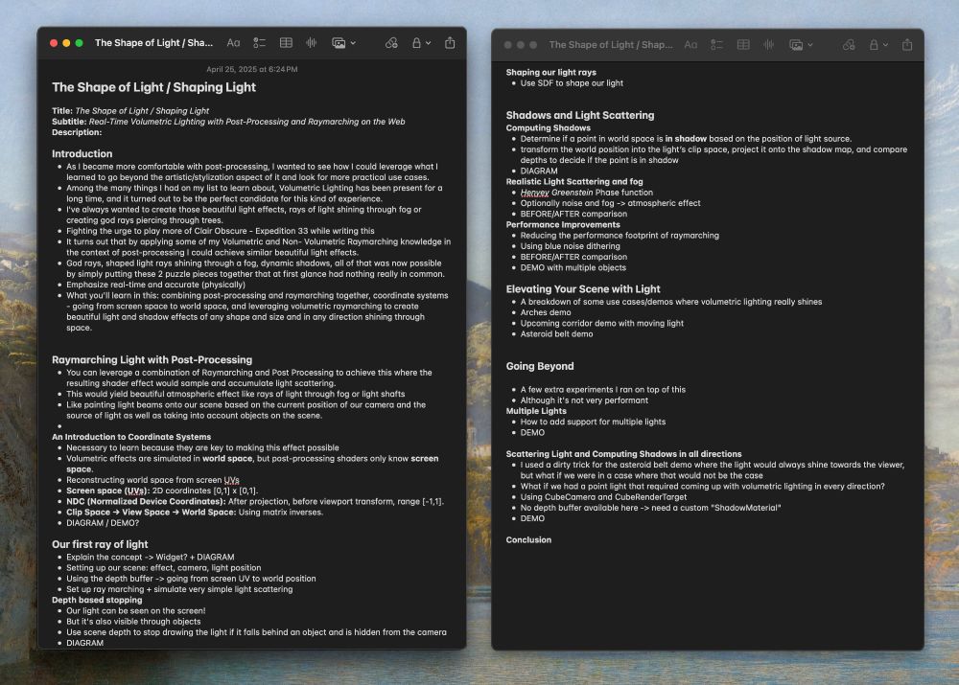Zoom the left Notes window with green button

coord(80,43)
